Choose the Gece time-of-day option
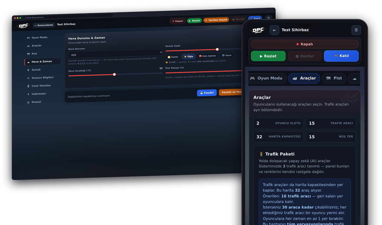The width and height of the screenshot is (382, 225). click(227, 55)
